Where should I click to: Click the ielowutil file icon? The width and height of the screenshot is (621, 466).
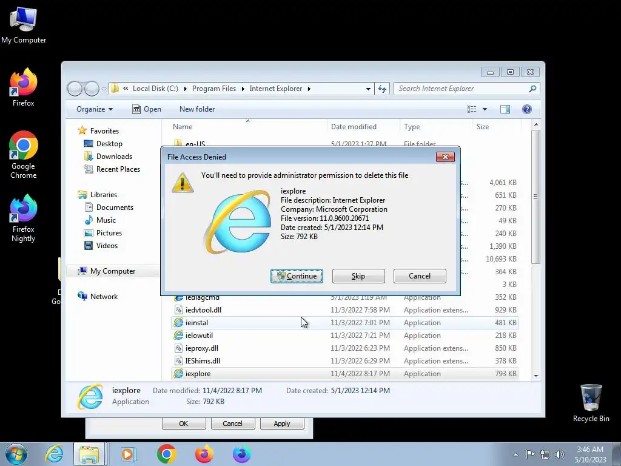tap(179, 335)
